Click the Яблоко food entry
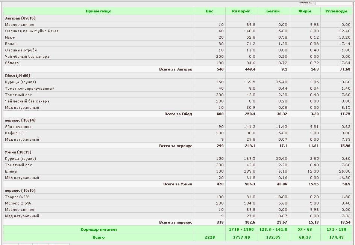The width and height of the screenshot is (355, 245). pos(12,63)
